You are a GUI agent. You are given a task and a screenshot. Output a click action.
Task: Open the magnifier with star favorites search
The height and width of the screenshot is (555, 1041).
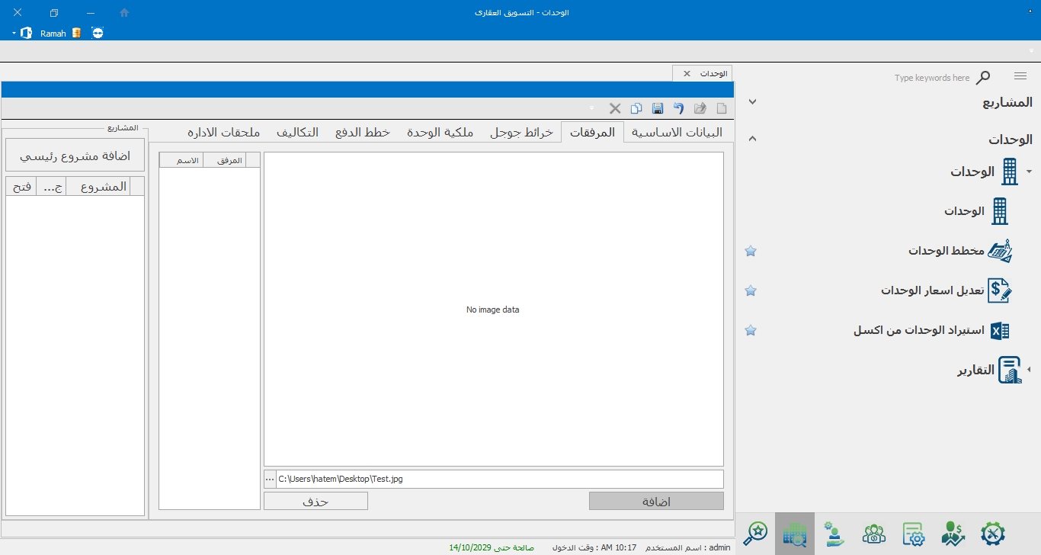[755, 534]
